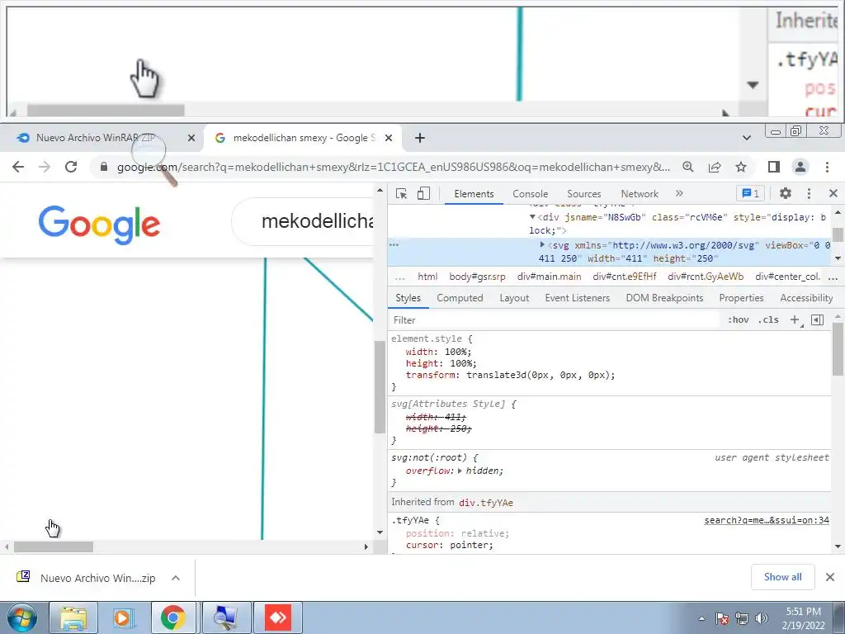This screenshot has width=845, height=634.
Task: Close the DevTools panel
Action: 833,193
